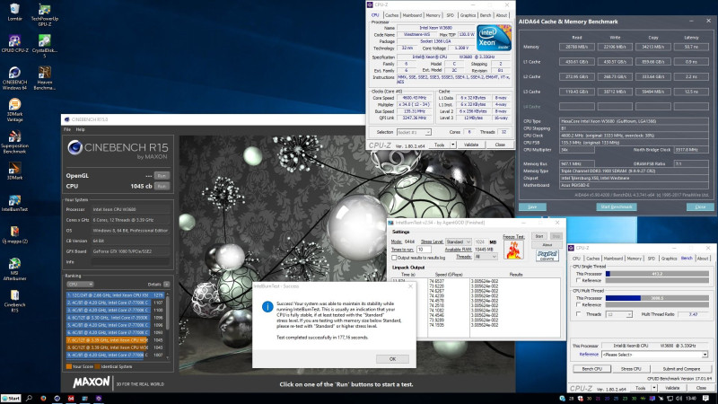Click the 'Times to run' input field

tap(424, 250)
